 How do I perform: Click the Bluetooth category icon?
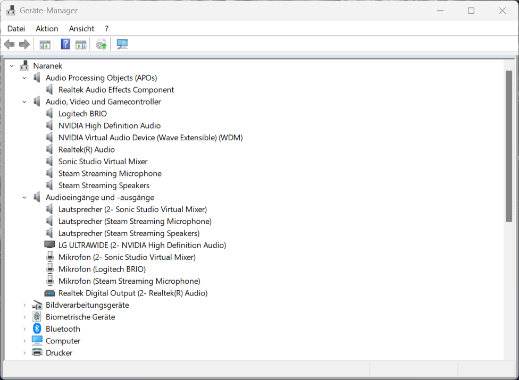(x=37, y=328)
